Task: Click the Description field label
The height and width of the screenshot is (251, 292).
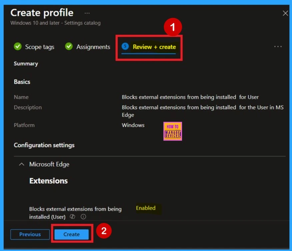Action: pyautogui.click(x=28, y=107)
